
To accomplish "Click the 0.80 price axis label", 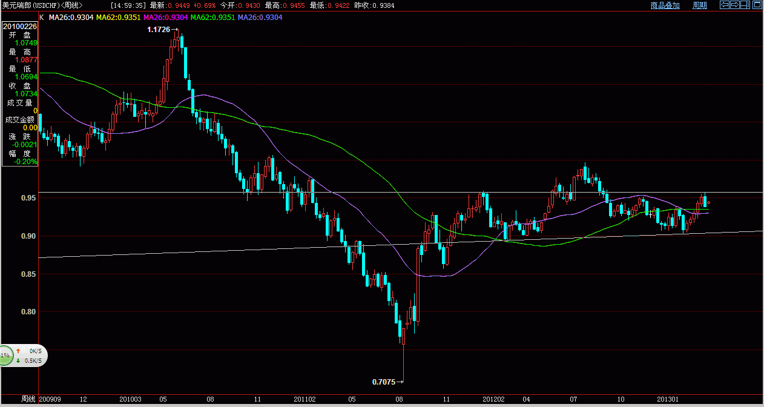I will (28, 312).
